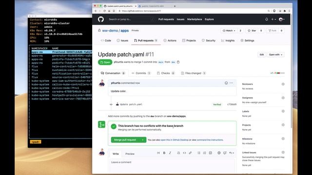Open Watch notifications dropdown

pos(229,31)
